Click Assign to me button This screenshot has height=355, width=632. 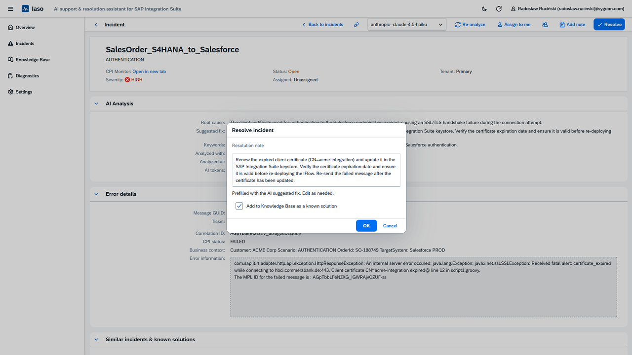click(513, 25)
